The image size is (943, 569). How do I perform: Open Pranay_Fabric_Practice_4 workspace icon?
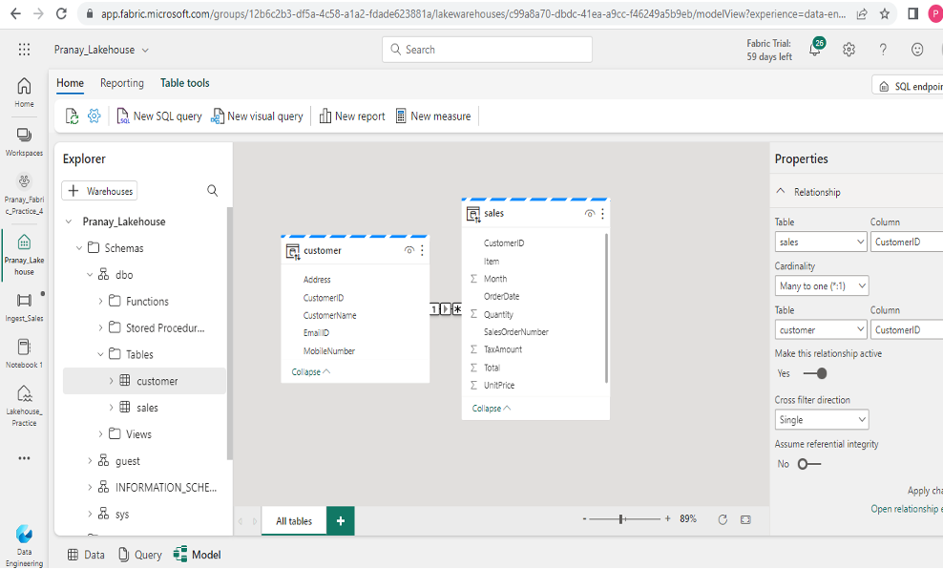pos(24,194)
